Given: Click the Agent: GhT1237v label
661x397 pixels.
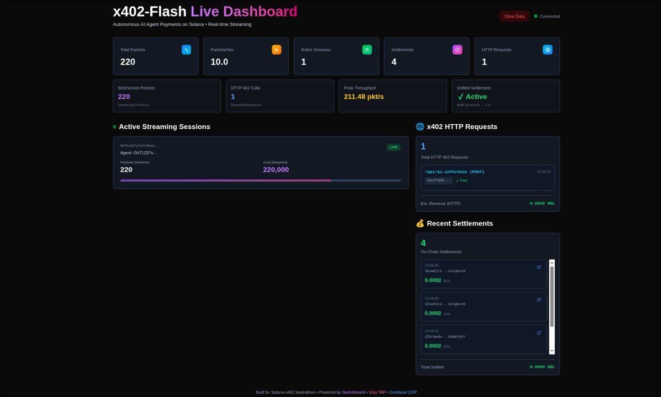Looking at the screenshot, I should click(x=138, y=153).
